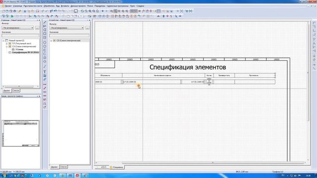Screen dimensions: 317x178
Task: Select the Hyperlink tool
Action: 45,79
